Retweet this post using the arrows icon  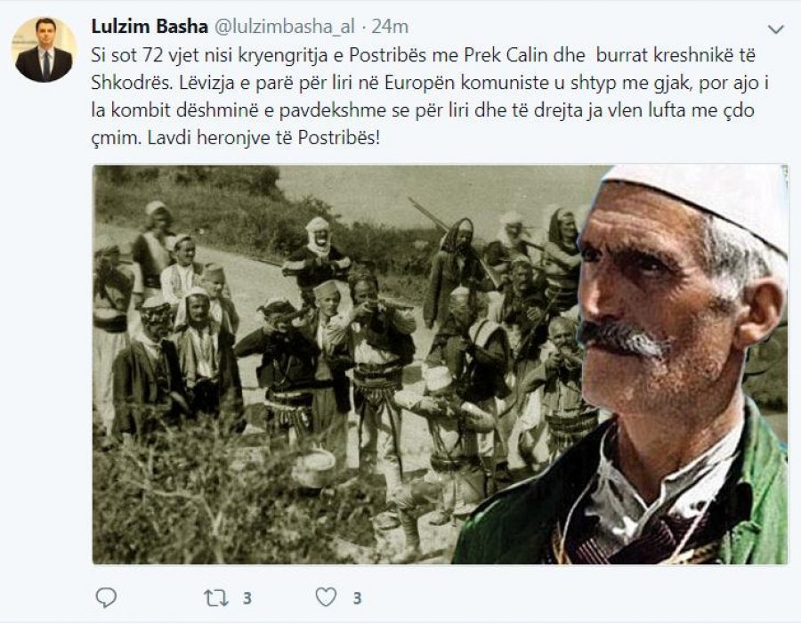216,597
